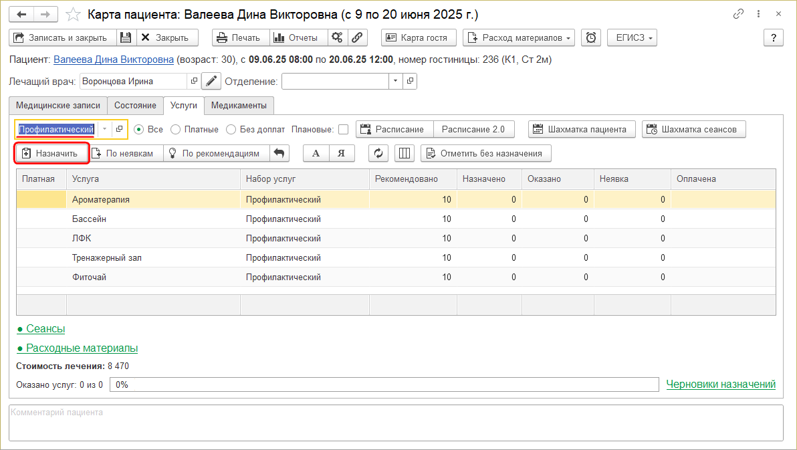Click the Комментарий пациента text field
Image resolution: width=797 pixels, height=450 pixels.
click(395, 422)
